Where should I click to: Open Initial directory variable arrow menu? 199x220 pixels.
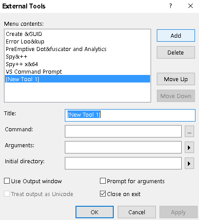[189, 163]
